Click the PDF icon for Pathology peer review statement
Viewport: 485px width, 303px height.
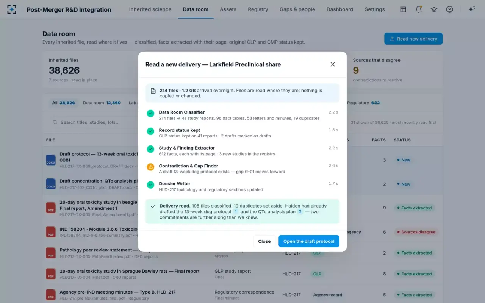(51, 253)
